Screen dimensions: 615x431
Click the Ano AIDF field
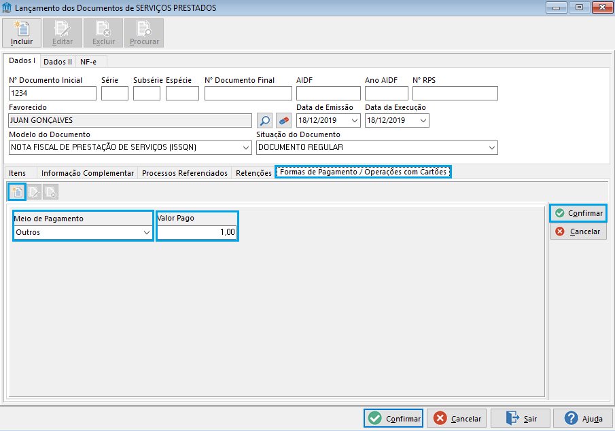pos(387,93)
